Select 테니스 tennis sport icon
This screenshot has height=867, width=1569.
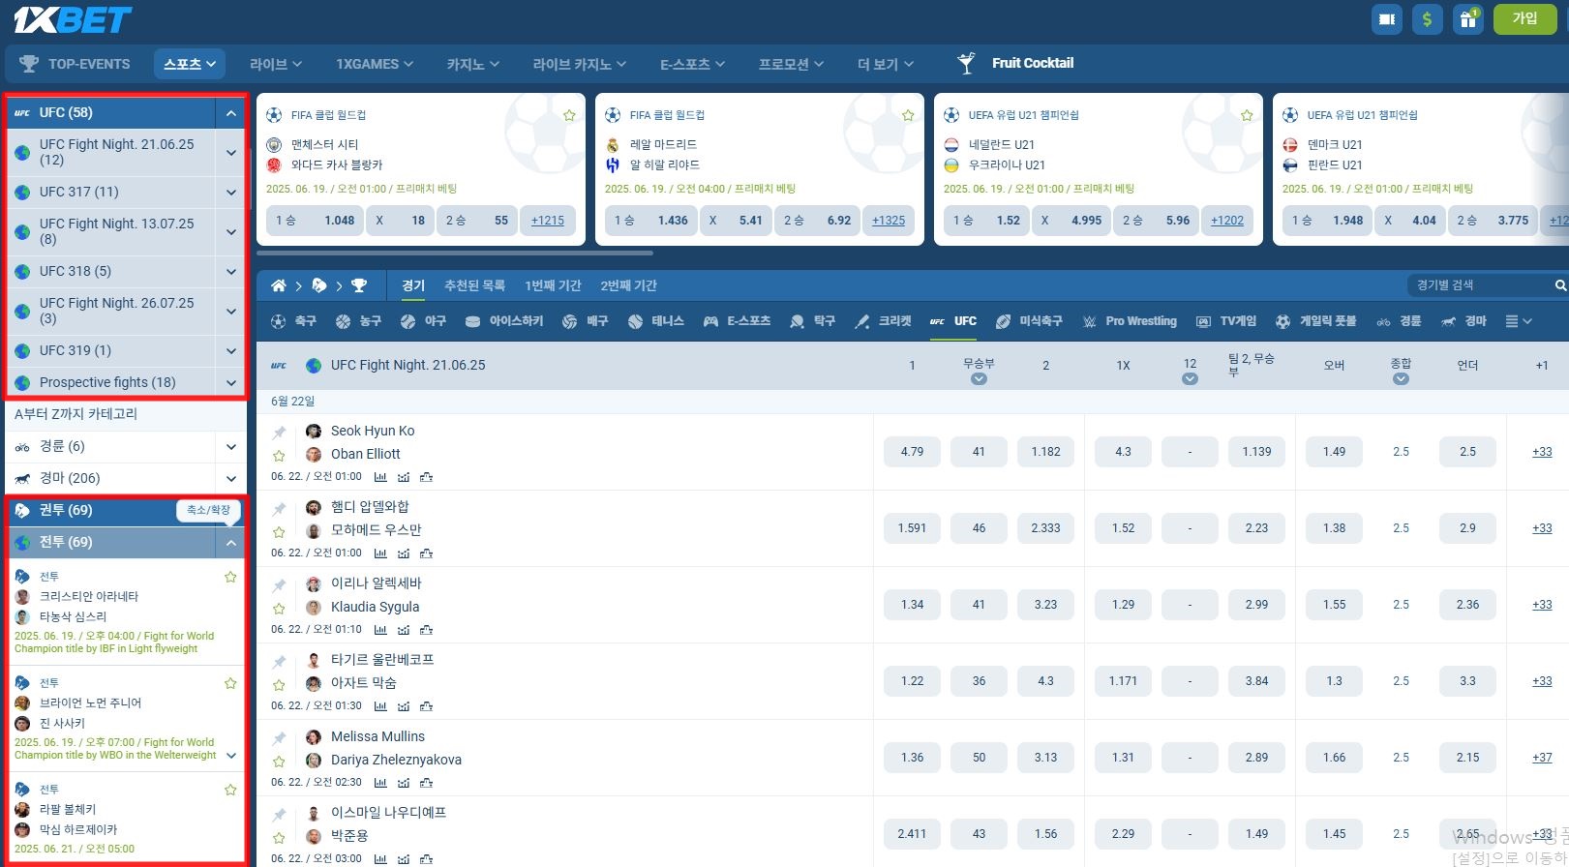point(656,321)
